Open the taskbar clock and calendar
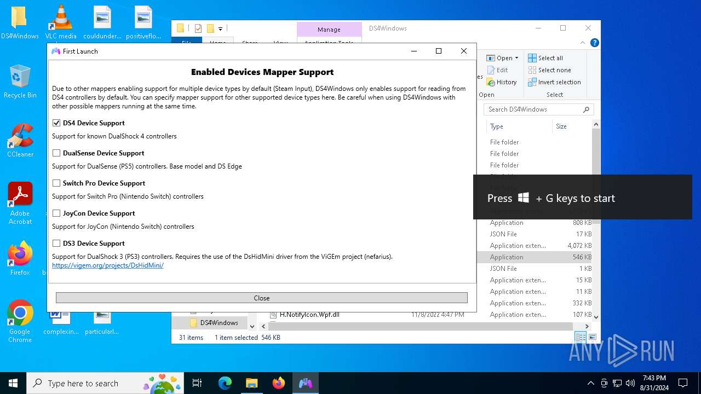The width and height of the screenshot is (701, 394). (x=654, y=383)
